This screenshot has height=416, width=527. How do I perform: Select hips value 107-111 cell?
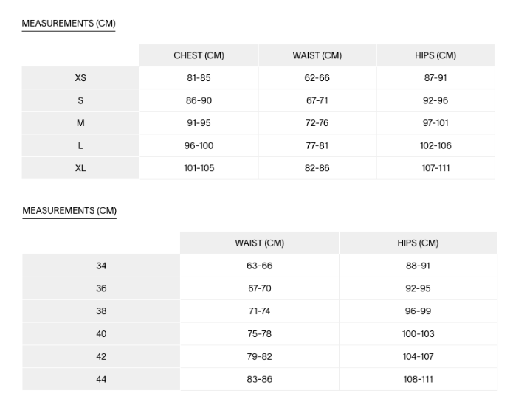(x=435, y=168)
